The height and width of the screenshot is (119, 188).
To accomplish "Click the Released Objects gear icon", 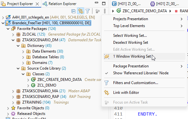I will point(13,114).
